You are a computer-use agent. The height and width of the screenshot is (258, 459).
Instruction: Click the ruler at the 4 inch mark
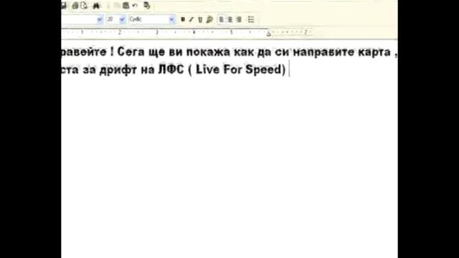point(194,32)
